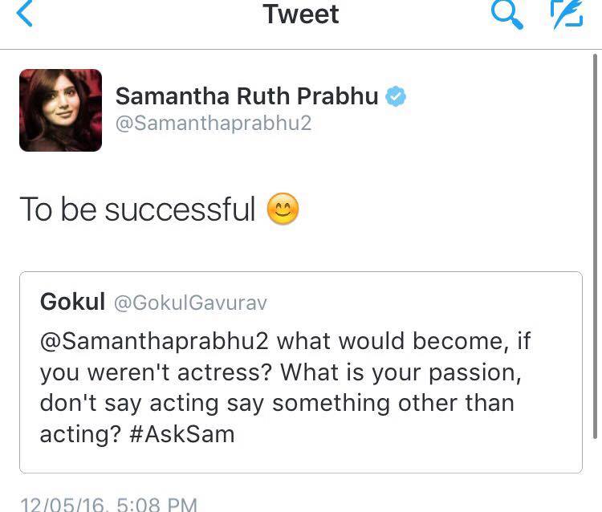This screenshot has height=512, width=602.
Task: Click the blue verified badge
Action: coord(396,97)
